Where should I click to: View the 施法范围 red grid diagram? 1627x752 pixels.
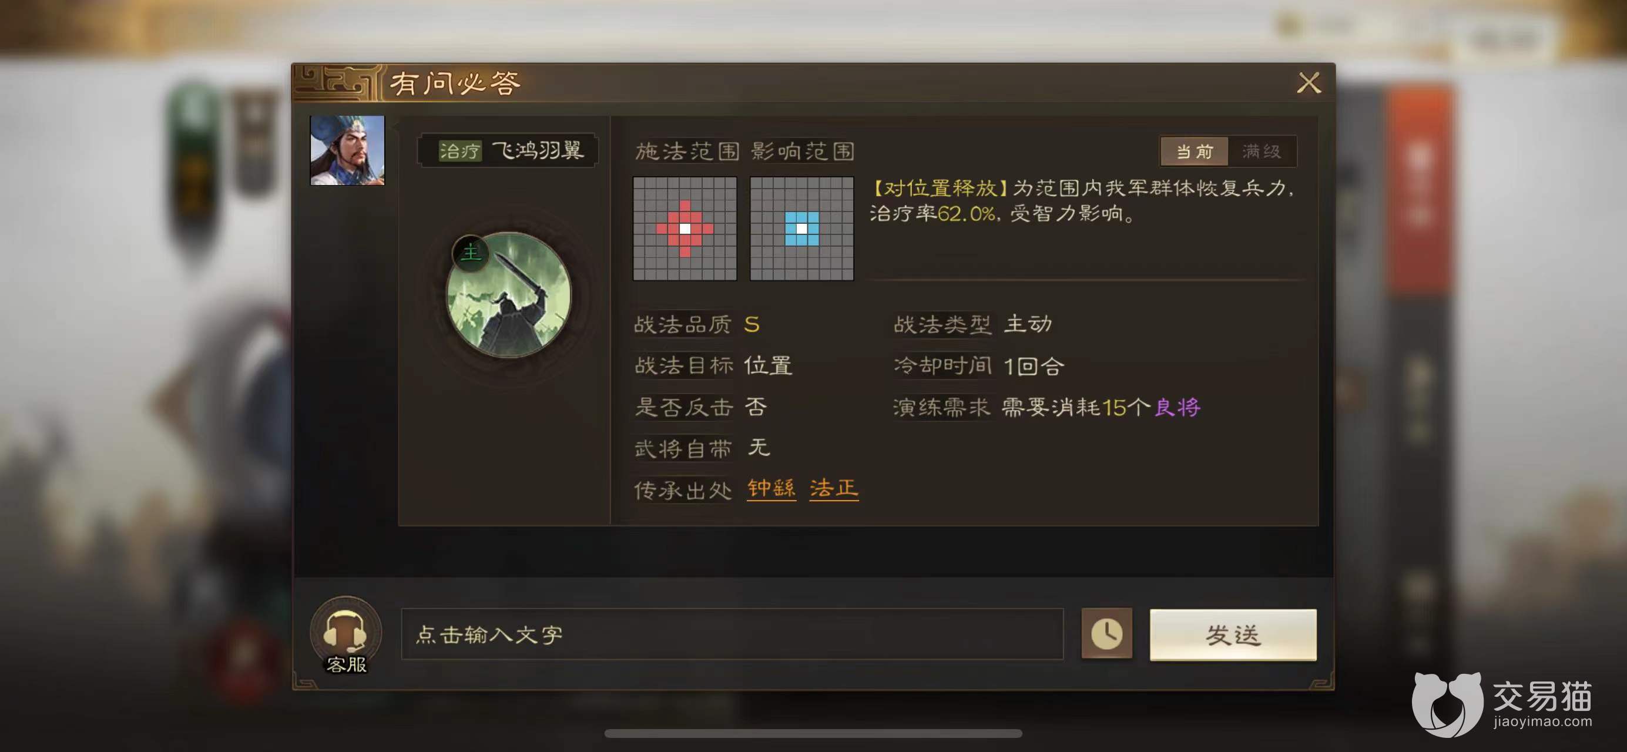(x=685, y=229)
